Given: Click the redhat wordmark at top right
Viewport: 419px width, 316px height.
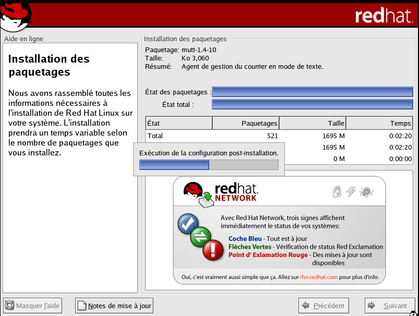Looking at the screenshot, I should [x=384, y=16].
